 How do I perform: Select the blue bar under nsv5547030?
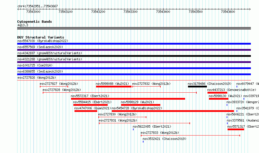134,44
